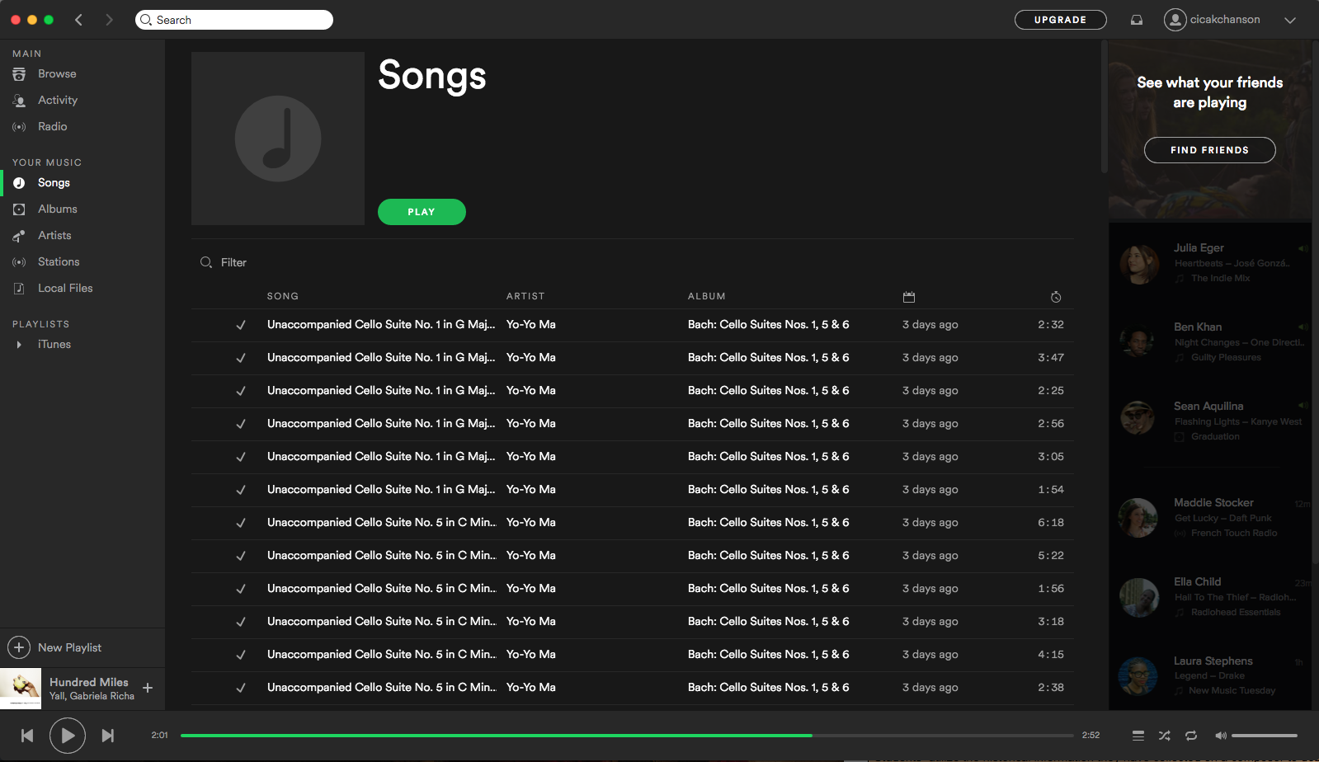Click the Hundred Miles track title

(89, 682)
